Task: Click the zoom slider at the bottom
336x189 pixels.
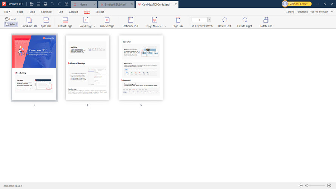Action: (316, 186)
